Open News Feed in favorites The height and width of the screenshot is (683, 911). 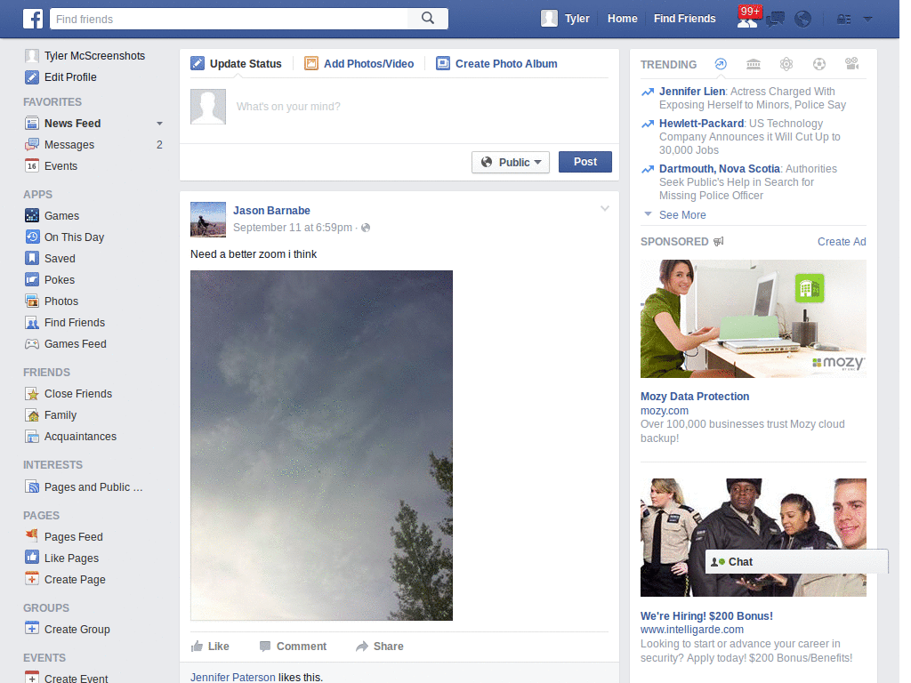[x=73, y=123]
